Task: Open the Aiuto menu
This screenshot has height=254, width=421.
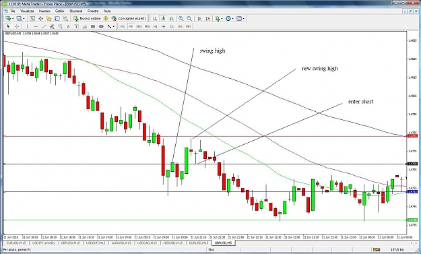Action: (107, 11)
